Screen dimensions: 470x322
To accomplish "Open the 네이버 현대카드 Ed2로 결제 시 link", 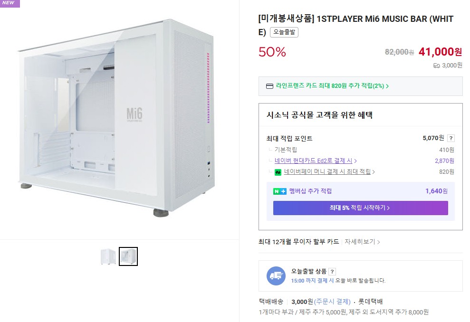I will (314, 161).
